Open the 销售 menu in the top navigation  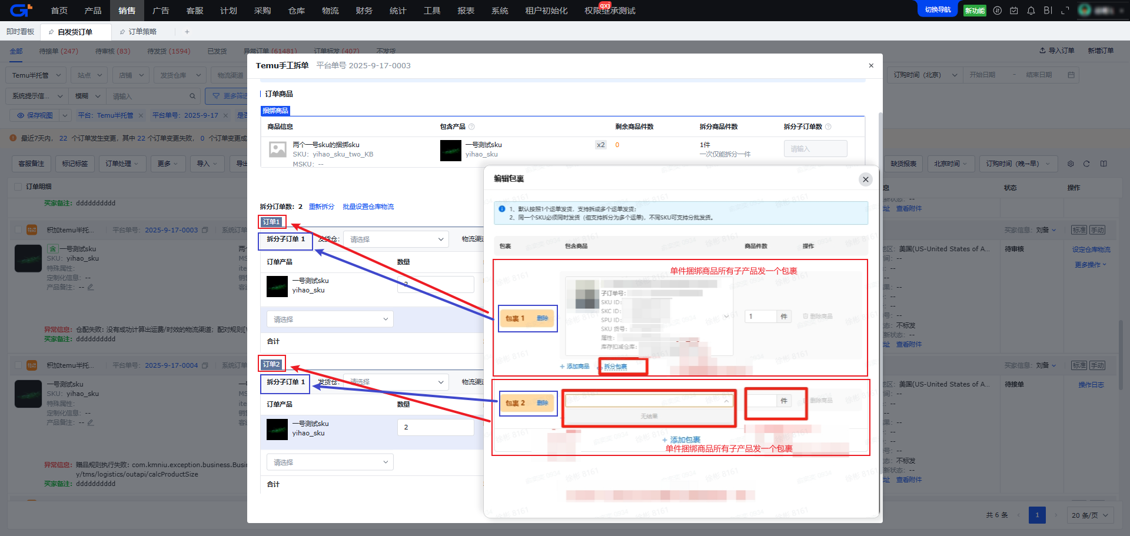point(127,11)
